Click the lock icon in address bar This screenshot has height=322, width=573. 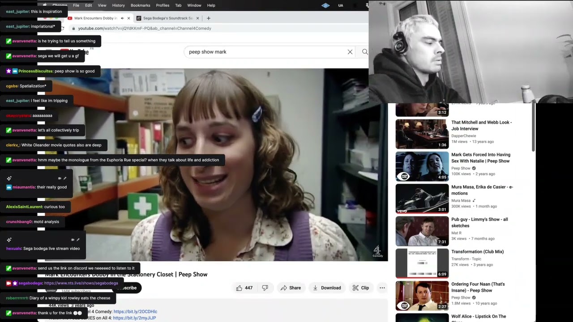(x=73, y=29)
